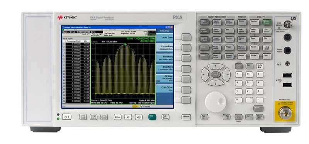Select Single sweep key

click(x=255, y=56)
